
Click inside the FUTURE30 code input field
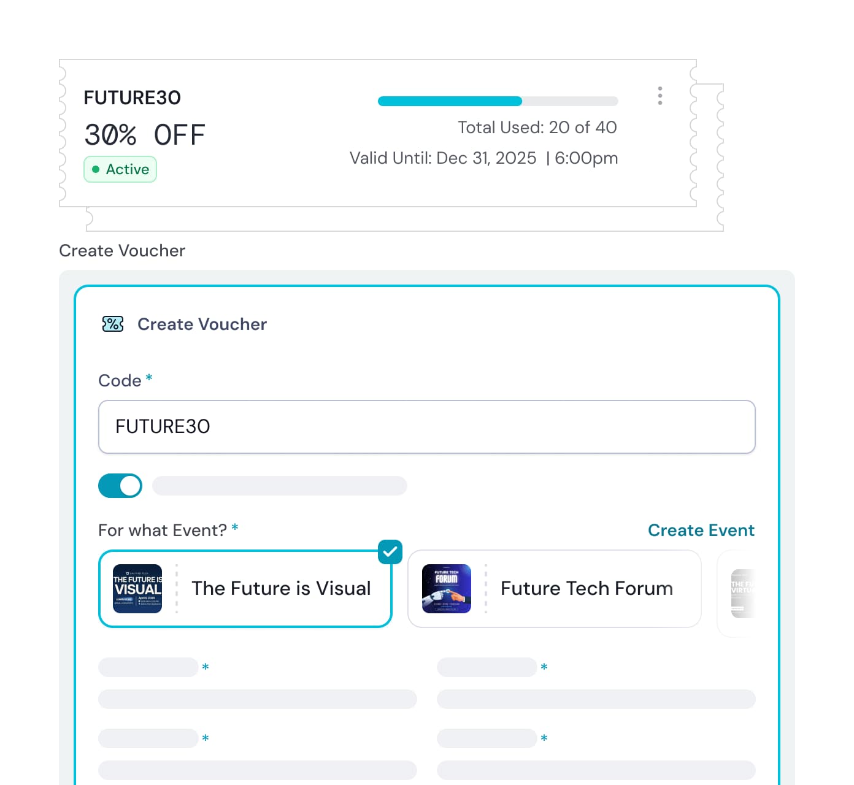pyautogui.click(x=427, y=427)
